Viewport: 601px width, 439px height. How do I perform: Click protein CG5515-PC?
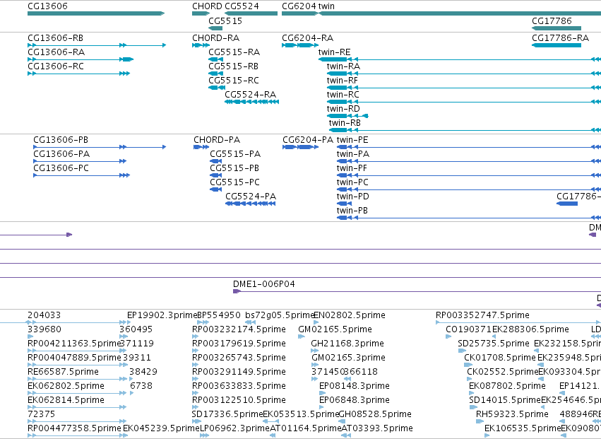pos(234,182)
